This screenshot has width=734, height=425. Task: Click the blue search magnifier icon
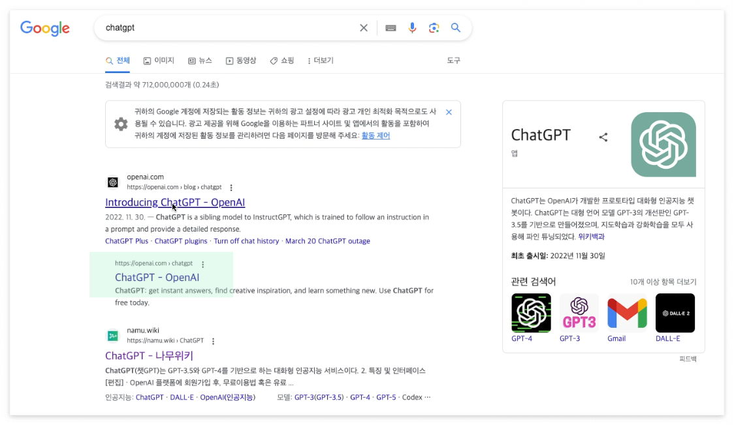[455, 27]
